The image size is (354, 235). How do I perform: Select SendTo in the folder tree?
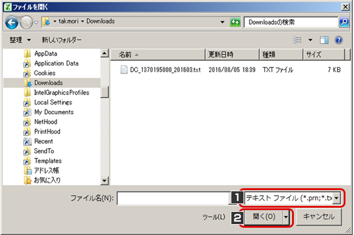point(44,151)
